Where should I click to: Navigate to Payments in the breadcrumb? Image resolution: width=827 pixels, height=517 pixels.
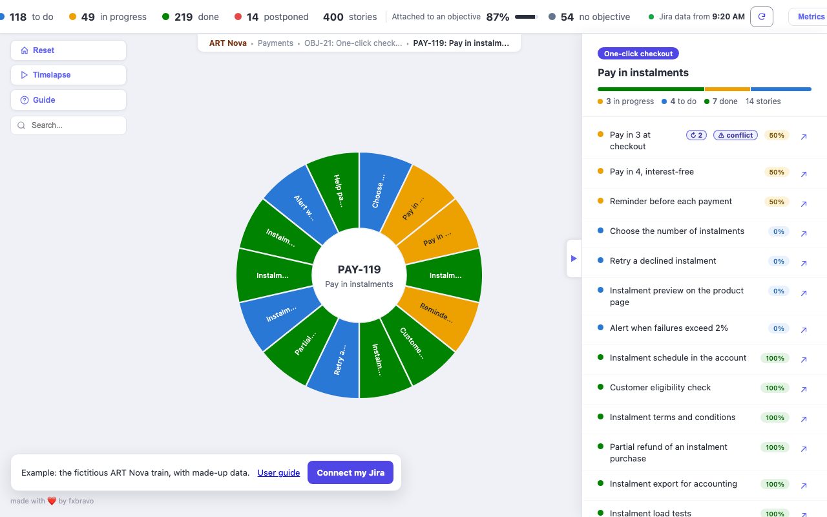coord(275,43)
